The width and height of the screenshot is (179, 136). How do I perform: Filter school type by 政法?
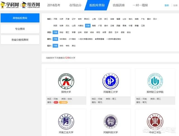pos(129,32)
